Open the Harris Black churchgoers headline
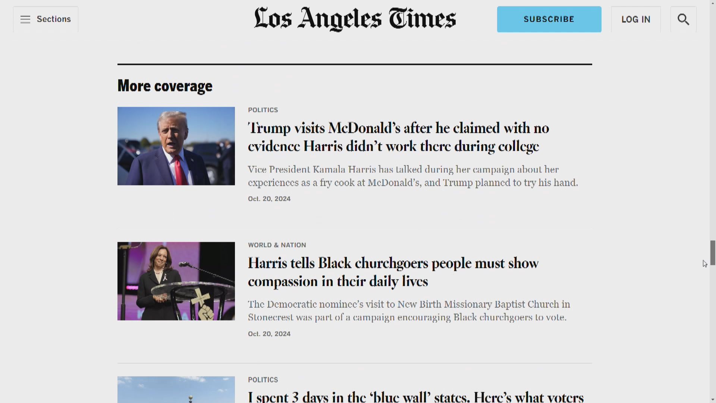This screenshot has height=403, width=716. click(393, 272)
